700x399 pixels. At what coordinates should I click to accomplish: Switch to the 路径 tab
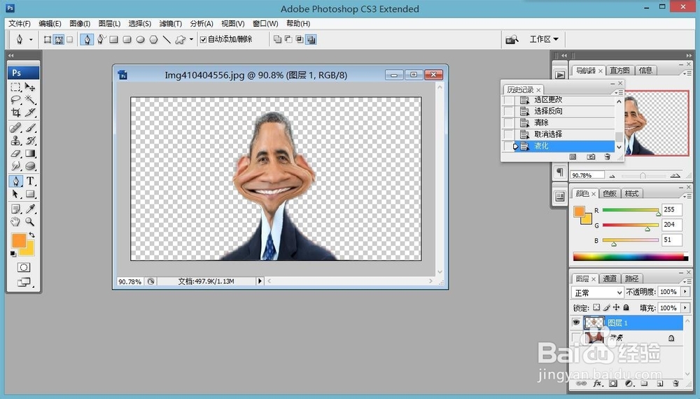631,279
